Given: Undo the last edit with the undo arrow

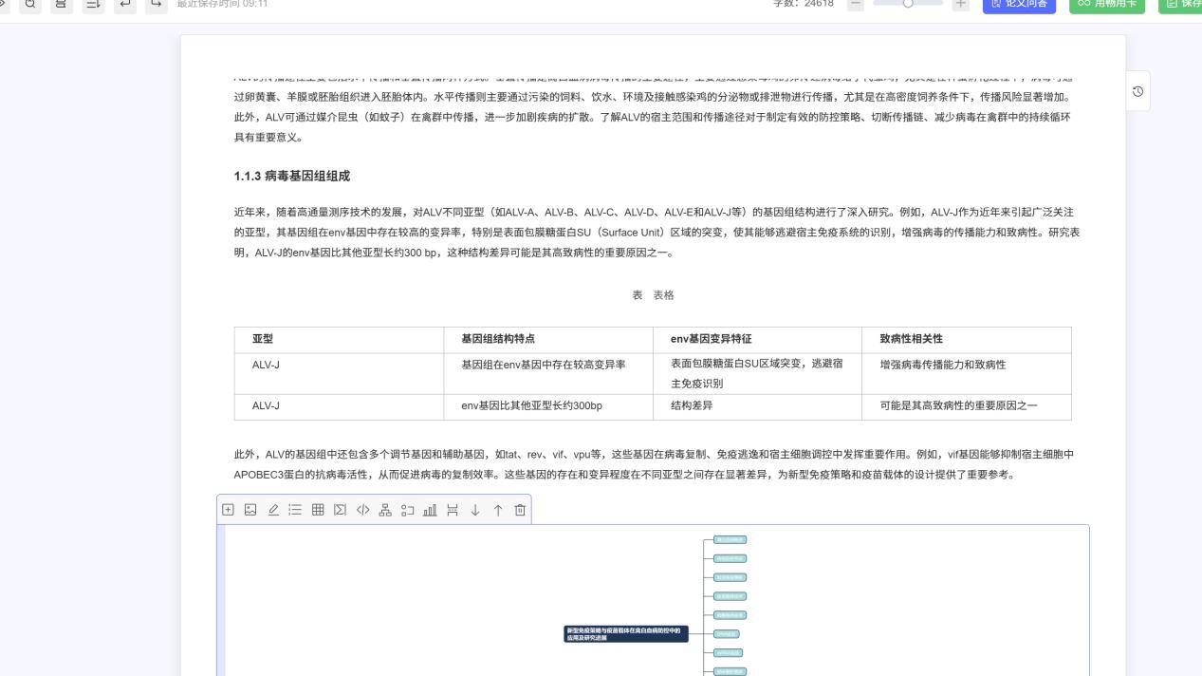Looking at the screenshot, I should pos(124,4).
